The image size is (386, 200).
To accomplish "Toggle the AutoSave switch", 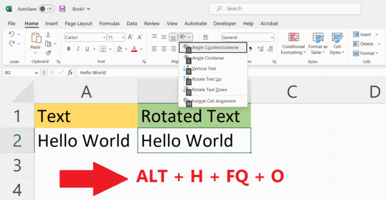I will pos(47,9).
